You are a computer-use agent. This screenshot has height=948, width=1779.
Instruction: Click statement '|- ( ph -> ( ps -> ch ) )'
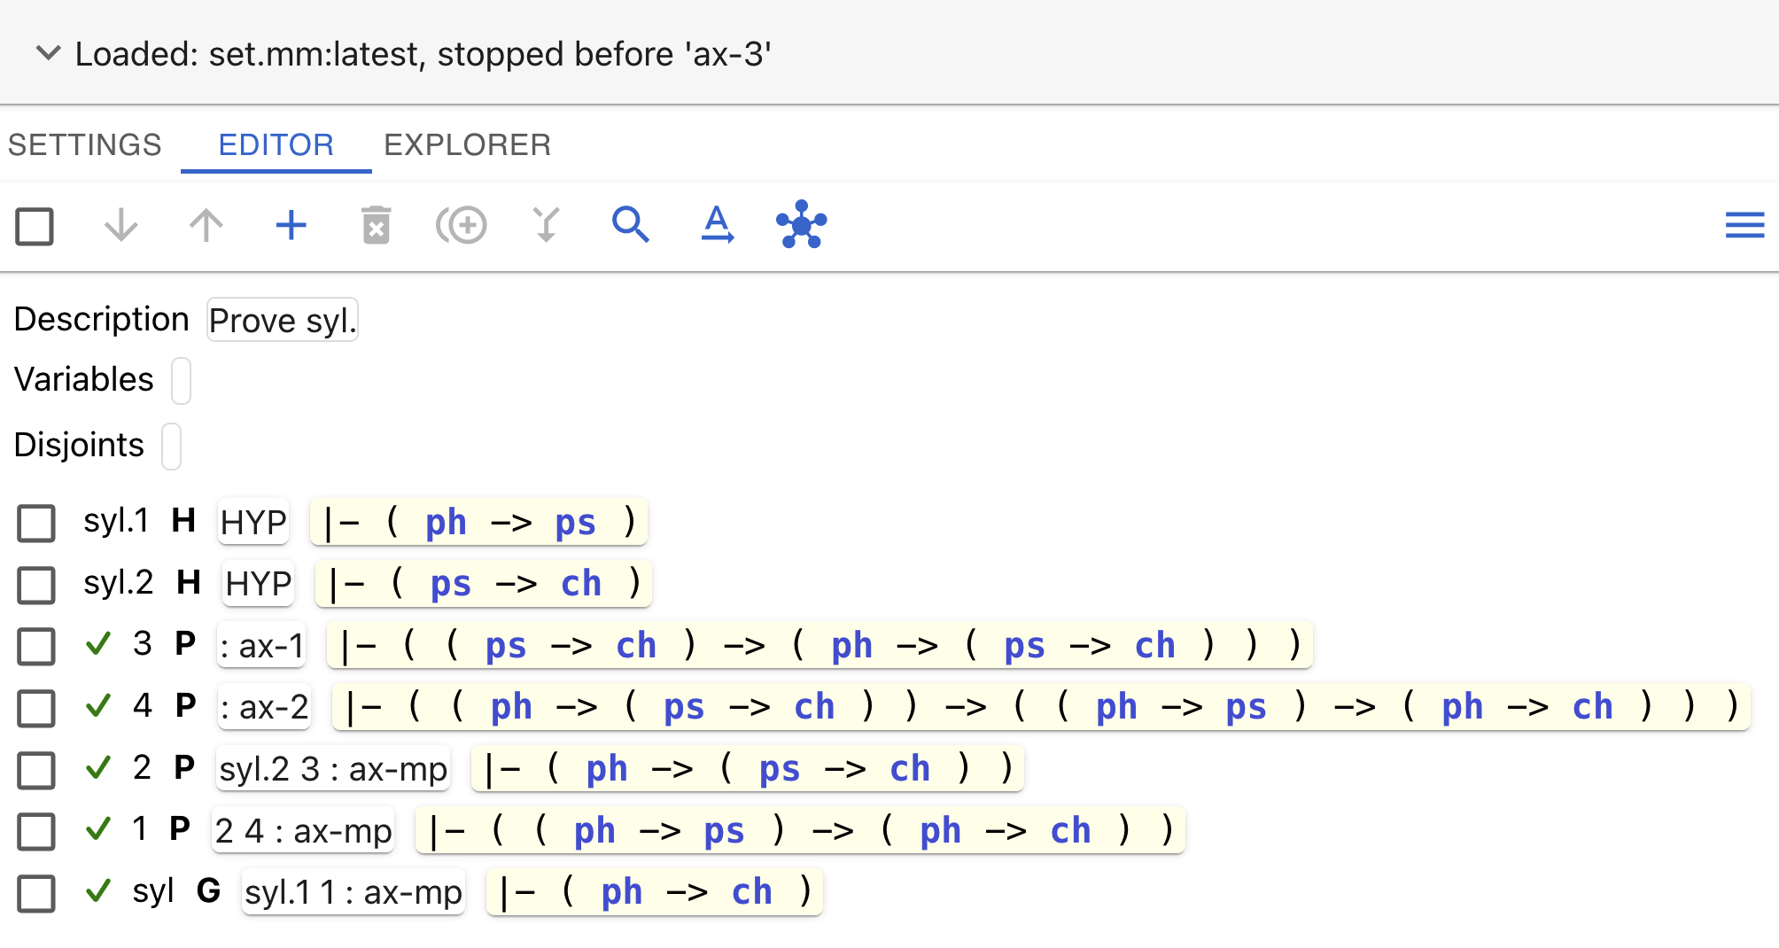[748, 768]
